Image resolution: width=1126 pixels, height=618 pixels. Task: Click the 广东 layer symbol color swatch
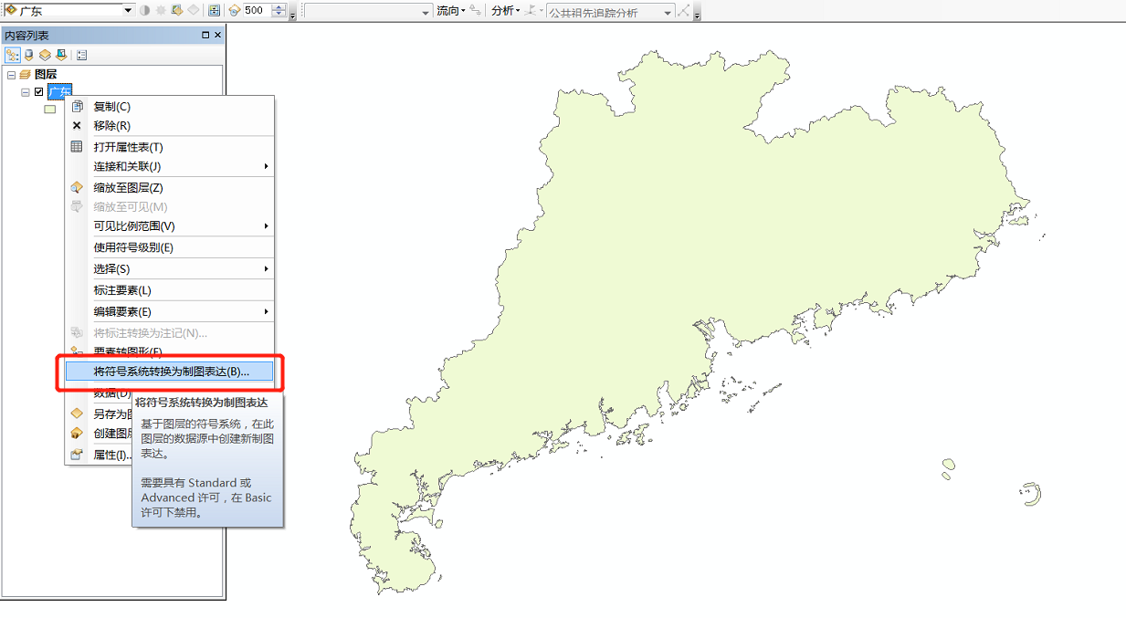[x=49, y=110]
